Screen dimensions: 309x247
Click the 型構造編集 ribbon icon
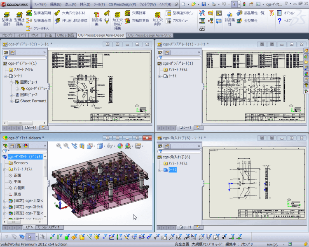(19, 19)
